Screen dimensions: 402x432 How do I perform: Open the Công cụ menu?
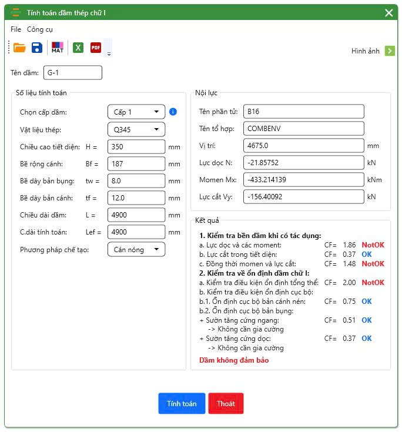pos(40,29)
